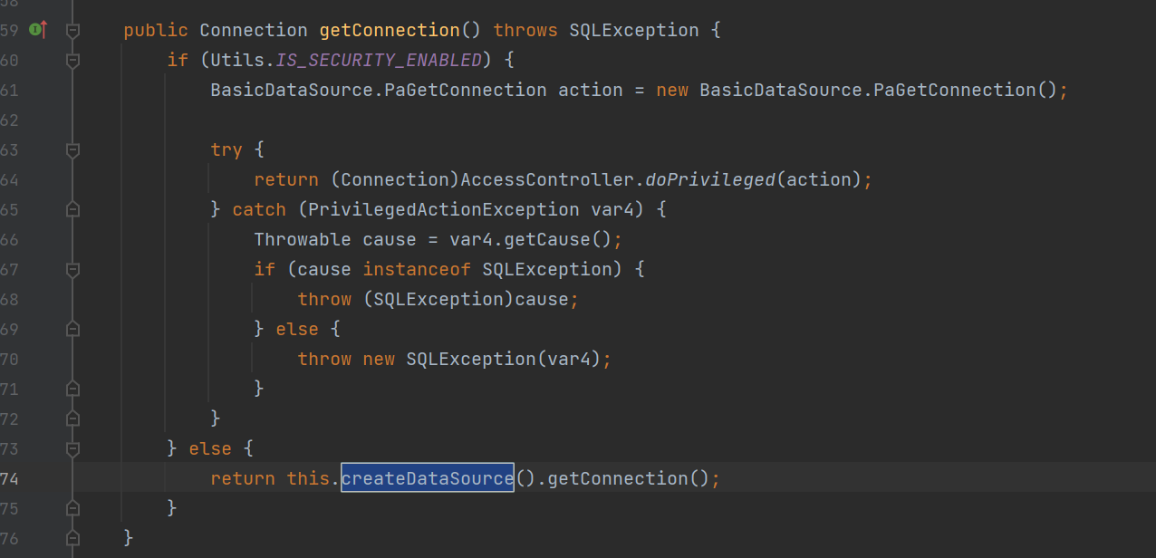Click the fold end marker on line 71

click(72, 389)
